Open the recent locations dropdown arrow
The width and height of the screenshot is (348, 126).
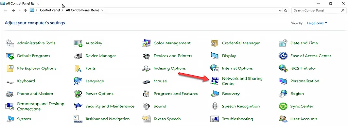[20, 10]
